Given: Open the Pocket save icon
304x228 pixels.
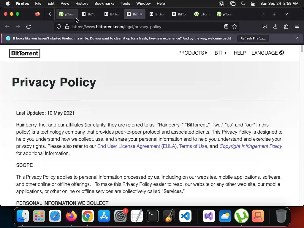Looking at the screenshot, I should tap(265, 26).
